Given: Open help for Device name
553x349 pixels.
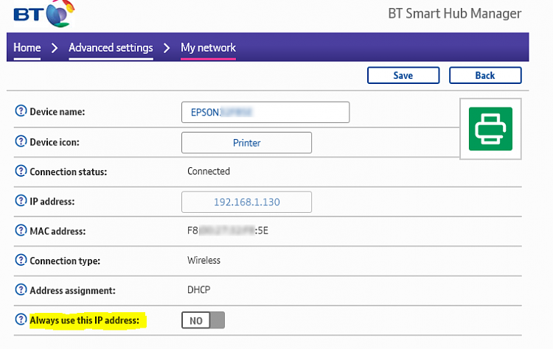Looking at the screenshot, I should click(21, 111).
